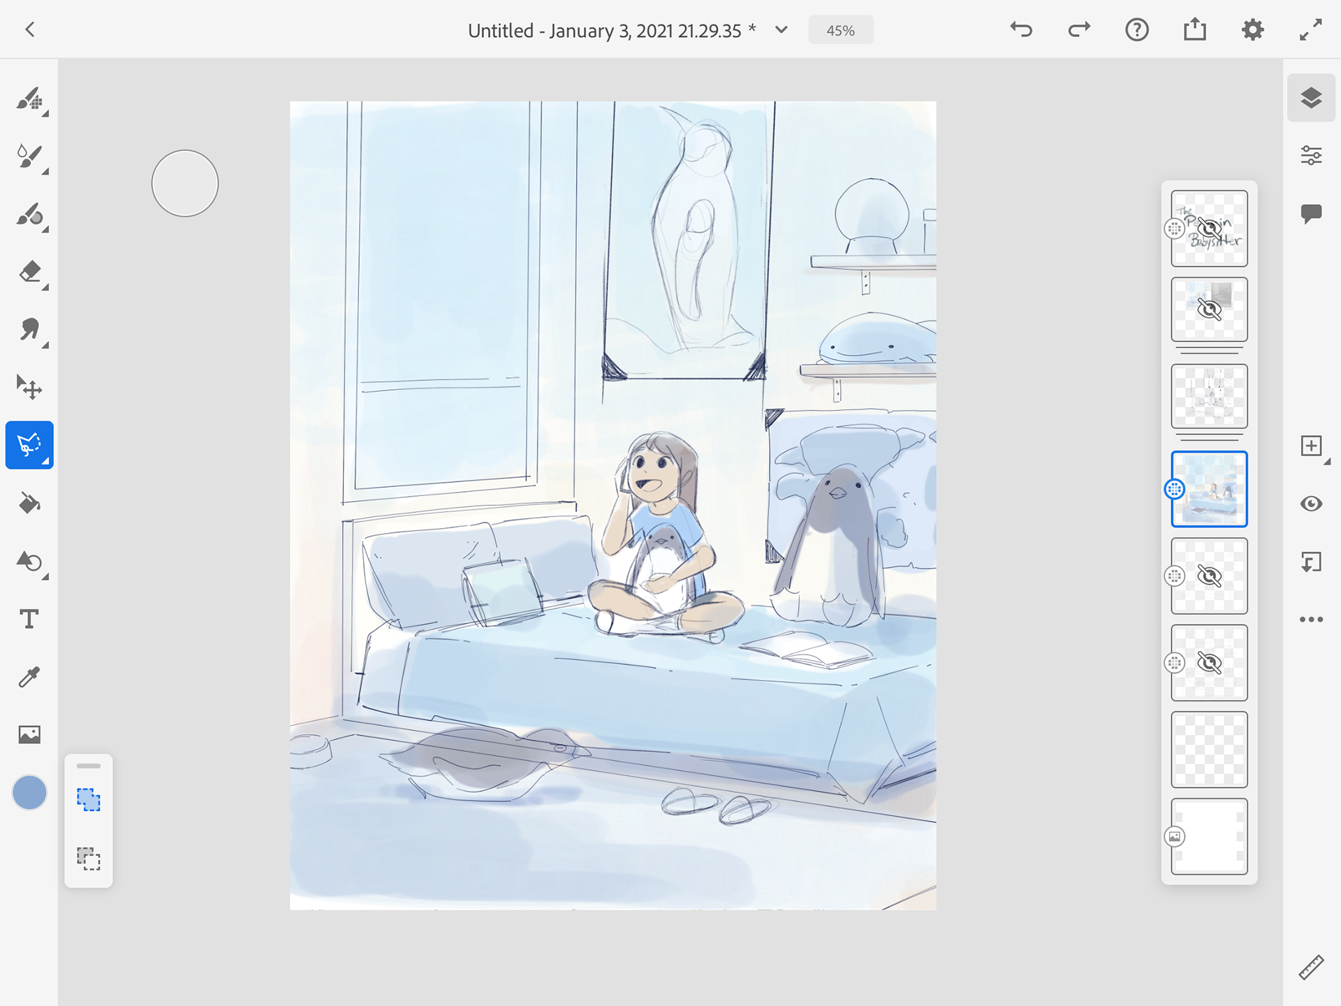Toggle visibility with the eye icon
This screenshot has height=1006, width=1341.
(1311, 504)
